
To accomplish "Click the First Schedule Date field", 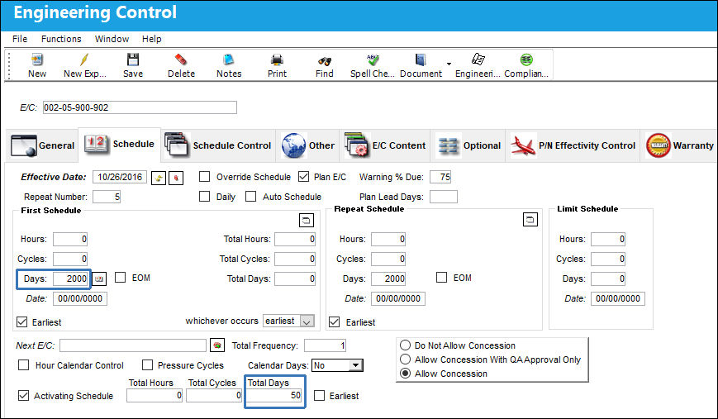I will 79,298.
